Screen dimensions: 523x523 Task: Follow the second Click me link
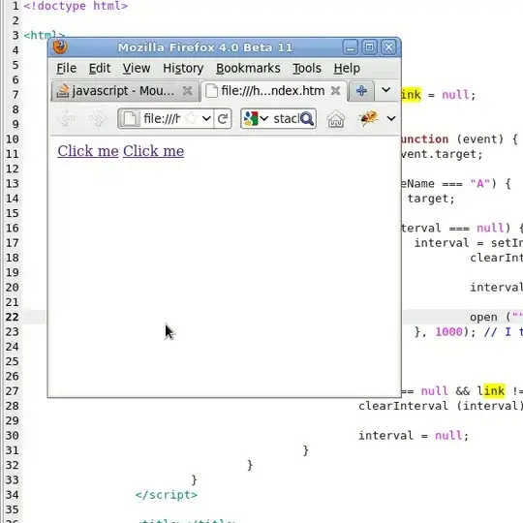point(153,151)
